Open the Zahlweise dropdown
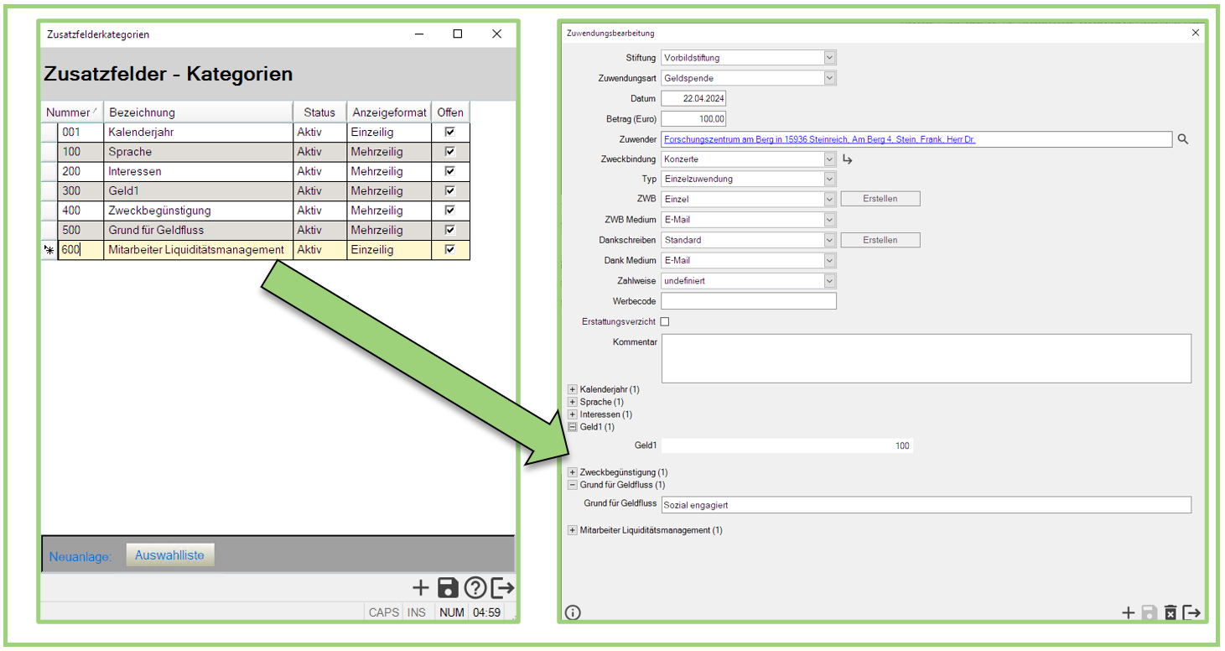This screenshot has width=1225, height=651. (x=829, y=281)
